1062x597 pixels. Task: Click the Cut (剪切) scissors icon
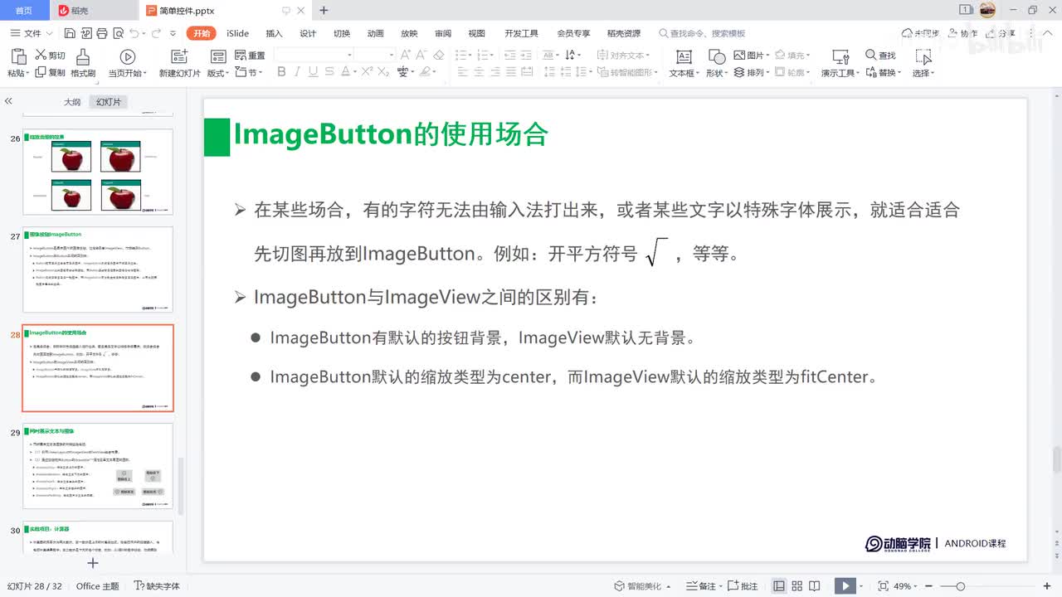click(x=41, y=55)
